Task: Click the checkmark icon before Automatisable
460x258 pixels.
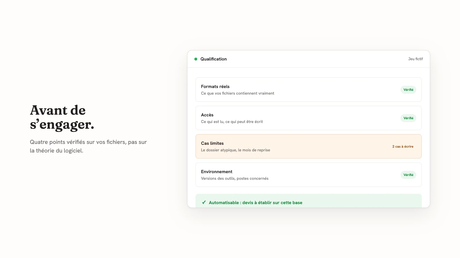Action: pos(204,202)
